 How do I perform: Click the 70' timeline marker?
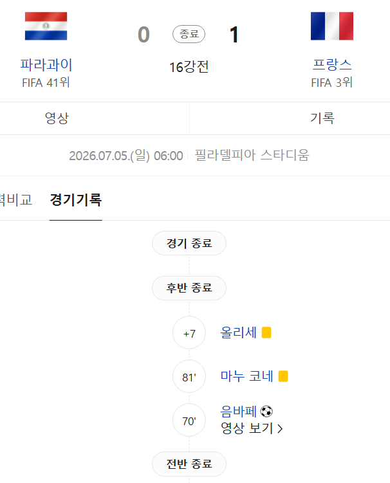[189, 421]
